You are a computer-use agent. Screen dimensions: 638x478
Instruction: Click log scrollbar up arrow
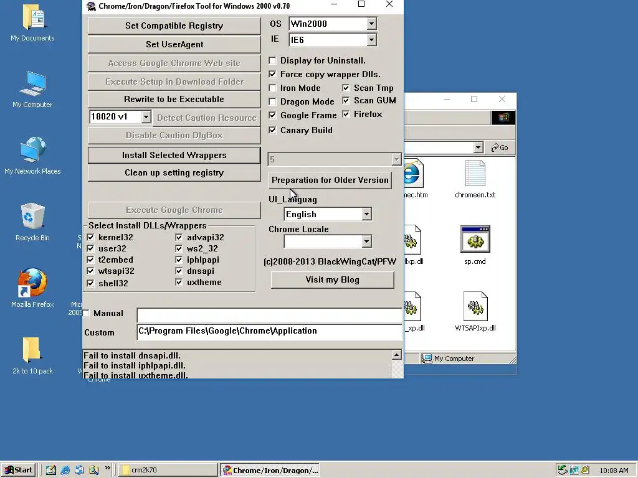(x=397, y=355)
